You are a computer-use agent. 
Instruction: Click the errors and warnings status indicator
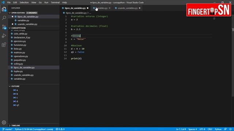coord(60,129)
